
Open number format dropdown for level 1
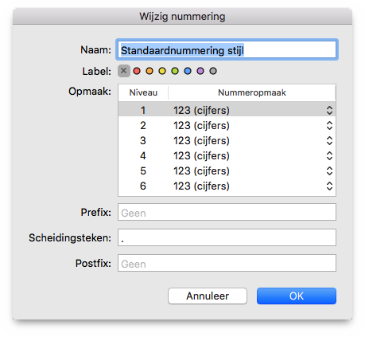coord(329,110)
